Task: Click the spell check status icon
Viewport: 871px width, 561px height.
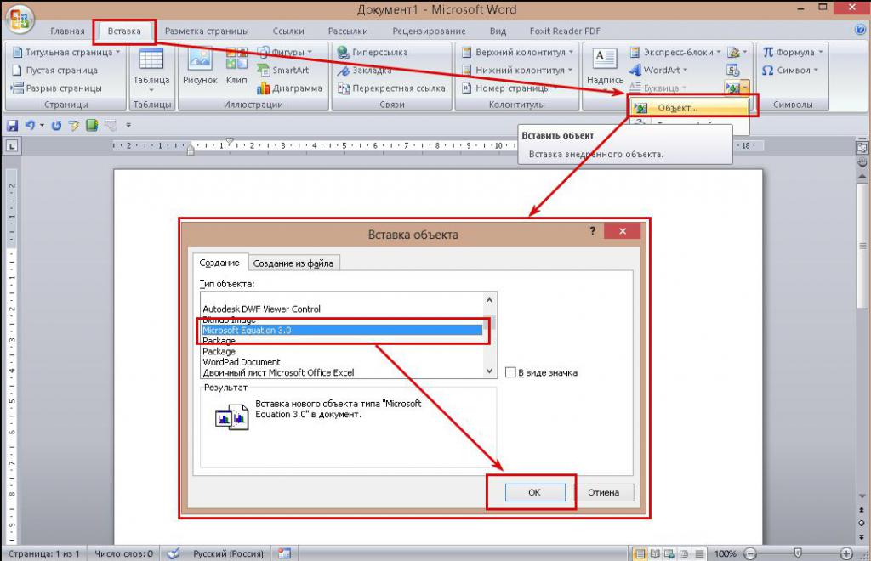Action: (x=174, y=552)
